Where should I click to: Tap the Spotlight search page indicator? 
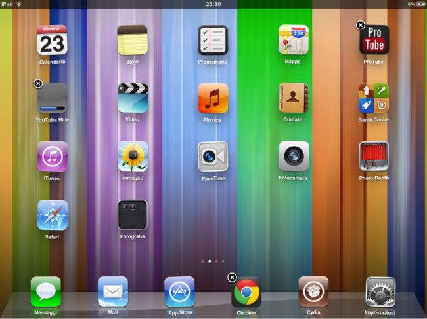[x=202, y=261]
